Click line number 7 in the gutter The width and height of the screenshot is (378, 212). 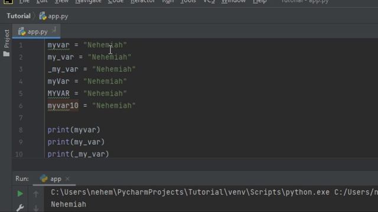coord(21,118)
